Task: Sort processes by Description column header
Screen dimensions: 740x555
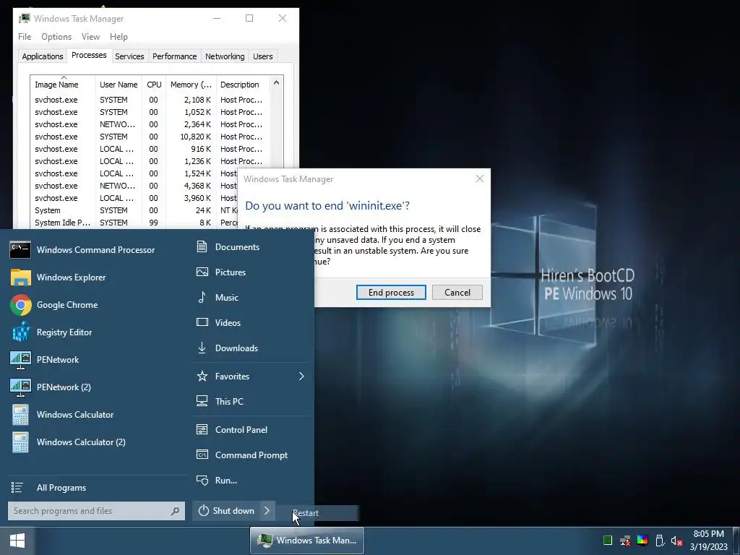Action: click(244, 85)
